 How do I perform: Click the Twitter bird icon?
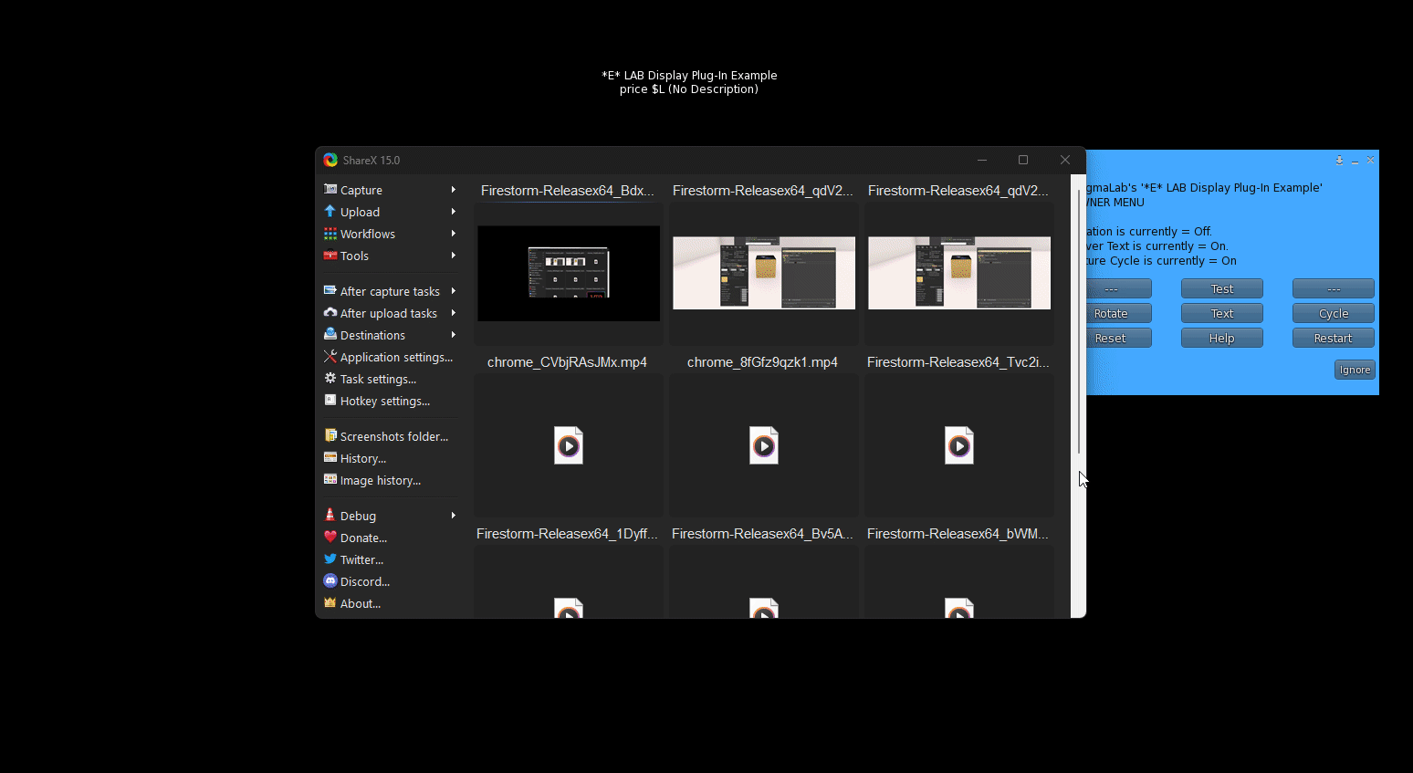point(330,559)
